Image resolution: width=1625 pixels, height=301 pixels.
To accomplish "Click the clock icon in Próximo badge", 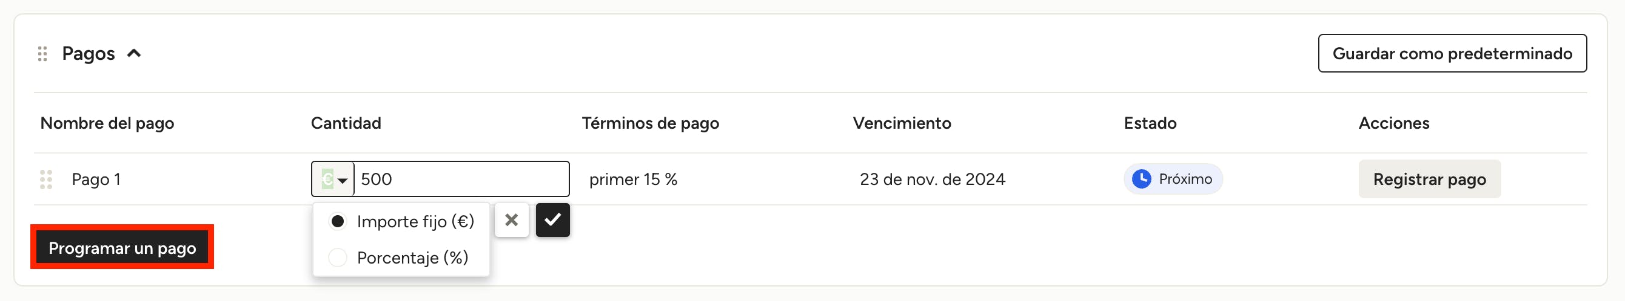I will [x=1141, y=179].
